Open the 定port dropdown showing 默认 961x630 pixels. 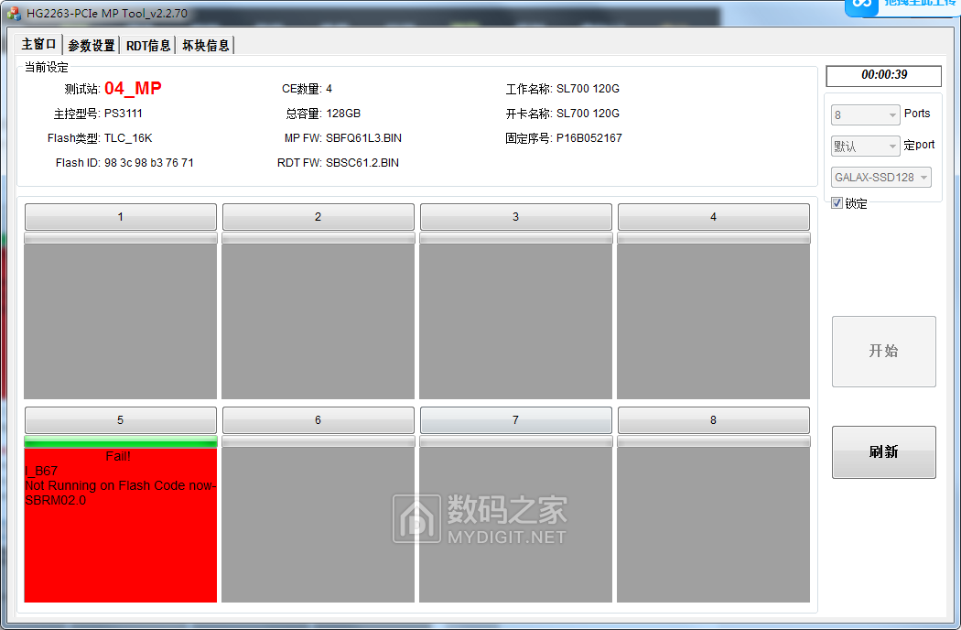[x=865, y=146]
